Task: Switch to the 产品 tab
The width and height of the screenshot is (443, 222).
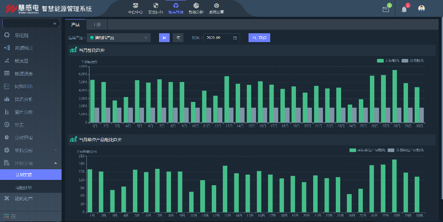Action: (x=75, y=25)
